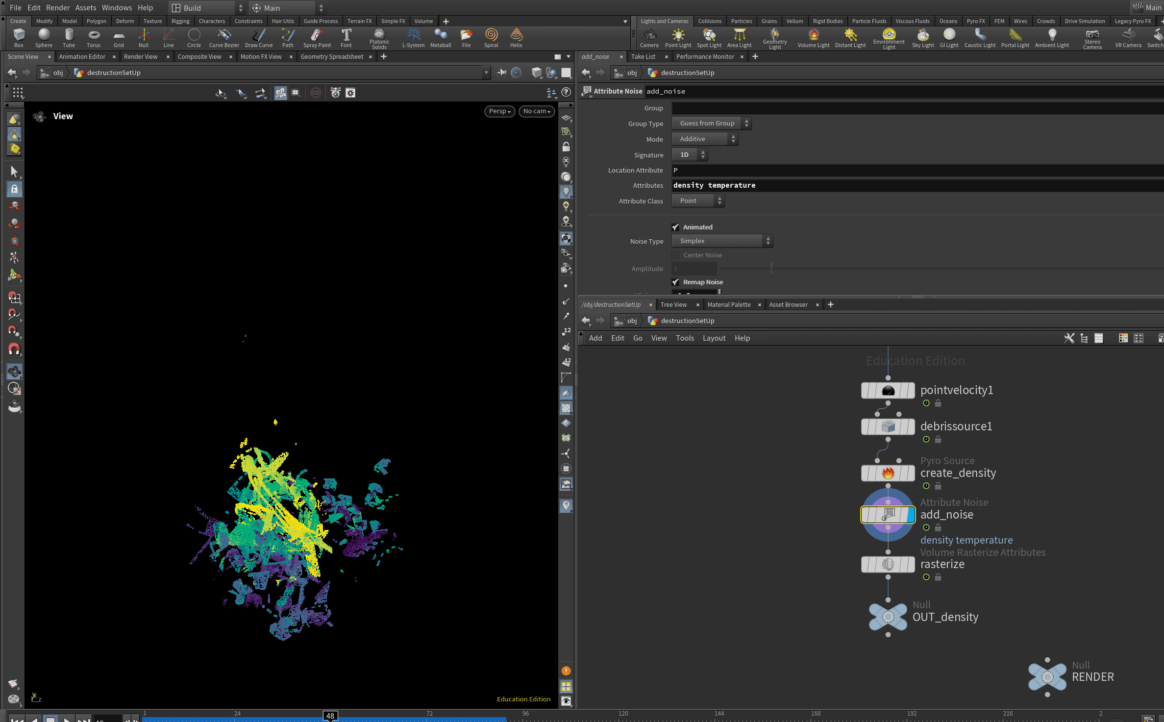Image resolution: width=1164 pixels, height=722 pixels.
Task: Switch to the Geometry Spreadsheet tab
Action: click(x=332, y=57)
